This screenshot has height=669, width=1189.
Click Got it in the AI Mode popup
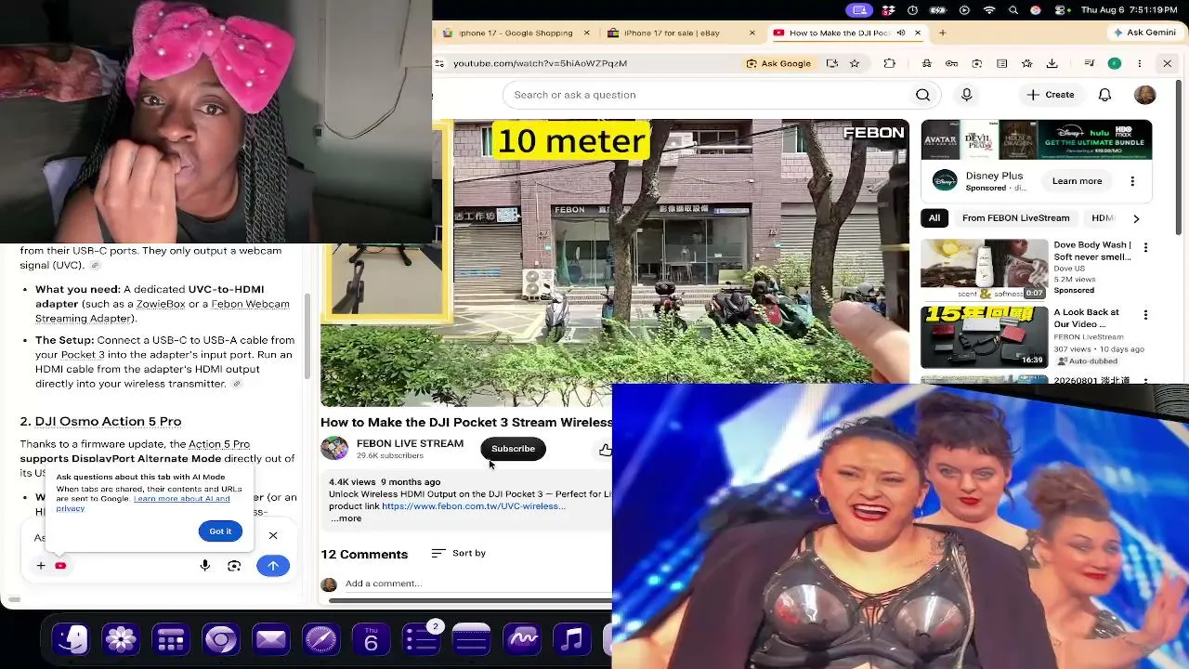pos(220,531)
